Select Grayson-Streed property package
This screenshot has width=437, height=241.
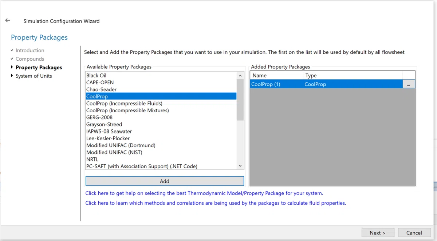tap(161, 124)
